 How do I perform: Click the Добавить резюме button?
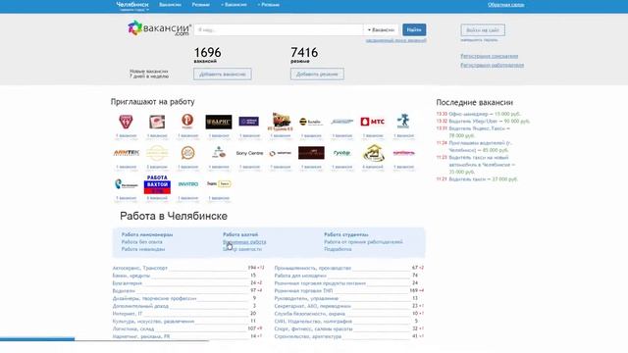tap(317, 75)
